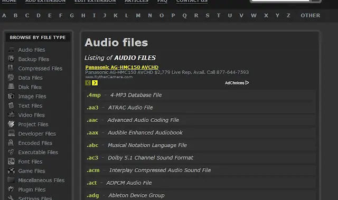
Task: Open the .aa3 ATRAC Audio File entry
Action: tap(200, 108)
